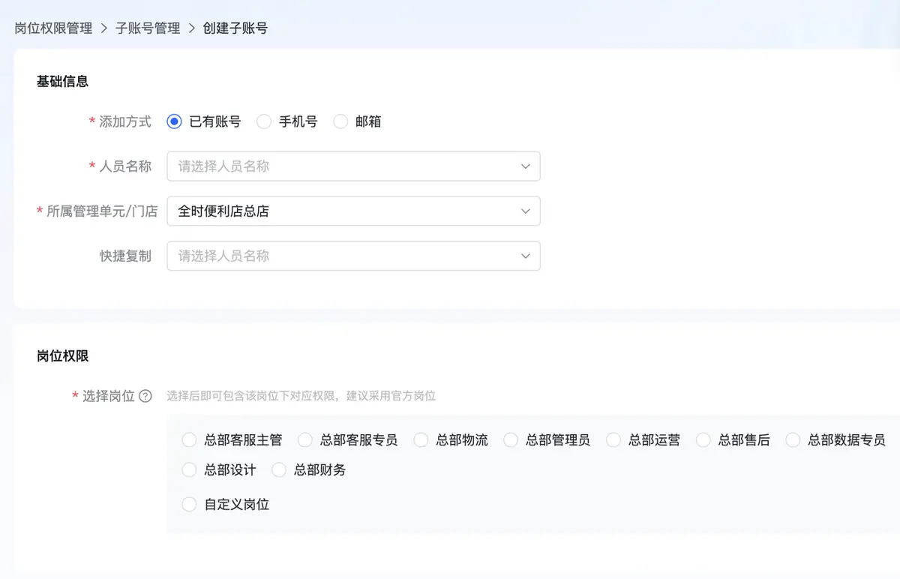The height and width of the screenshot is (579, 900).
Task: Select the 总部运营 position radio
Action: tap(613, 440)
